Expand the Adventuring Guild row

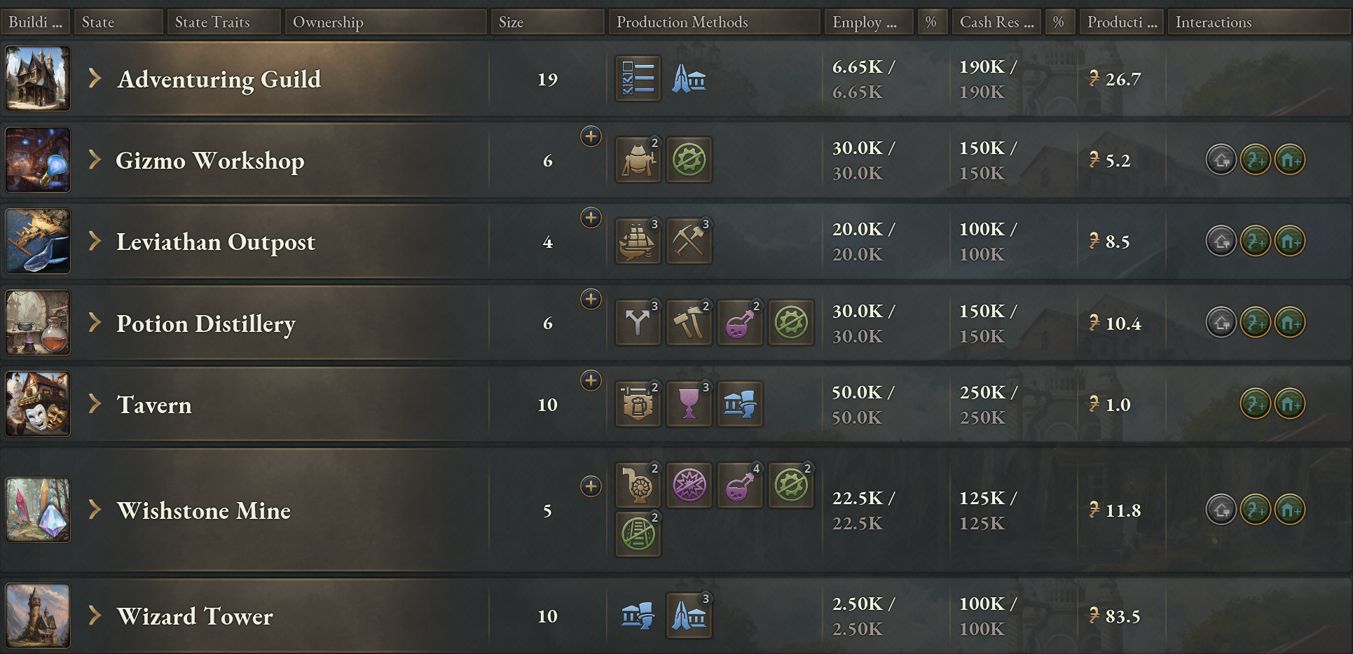coord(95,78)
